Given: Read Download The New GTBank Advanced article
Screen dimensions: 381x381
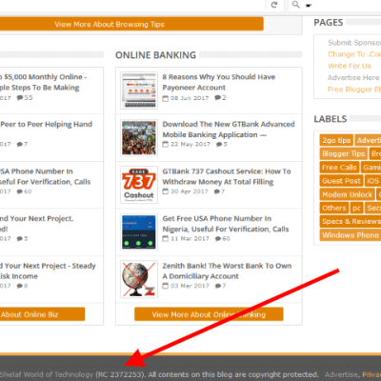Looking at the screenshot, I should point(229,130).
